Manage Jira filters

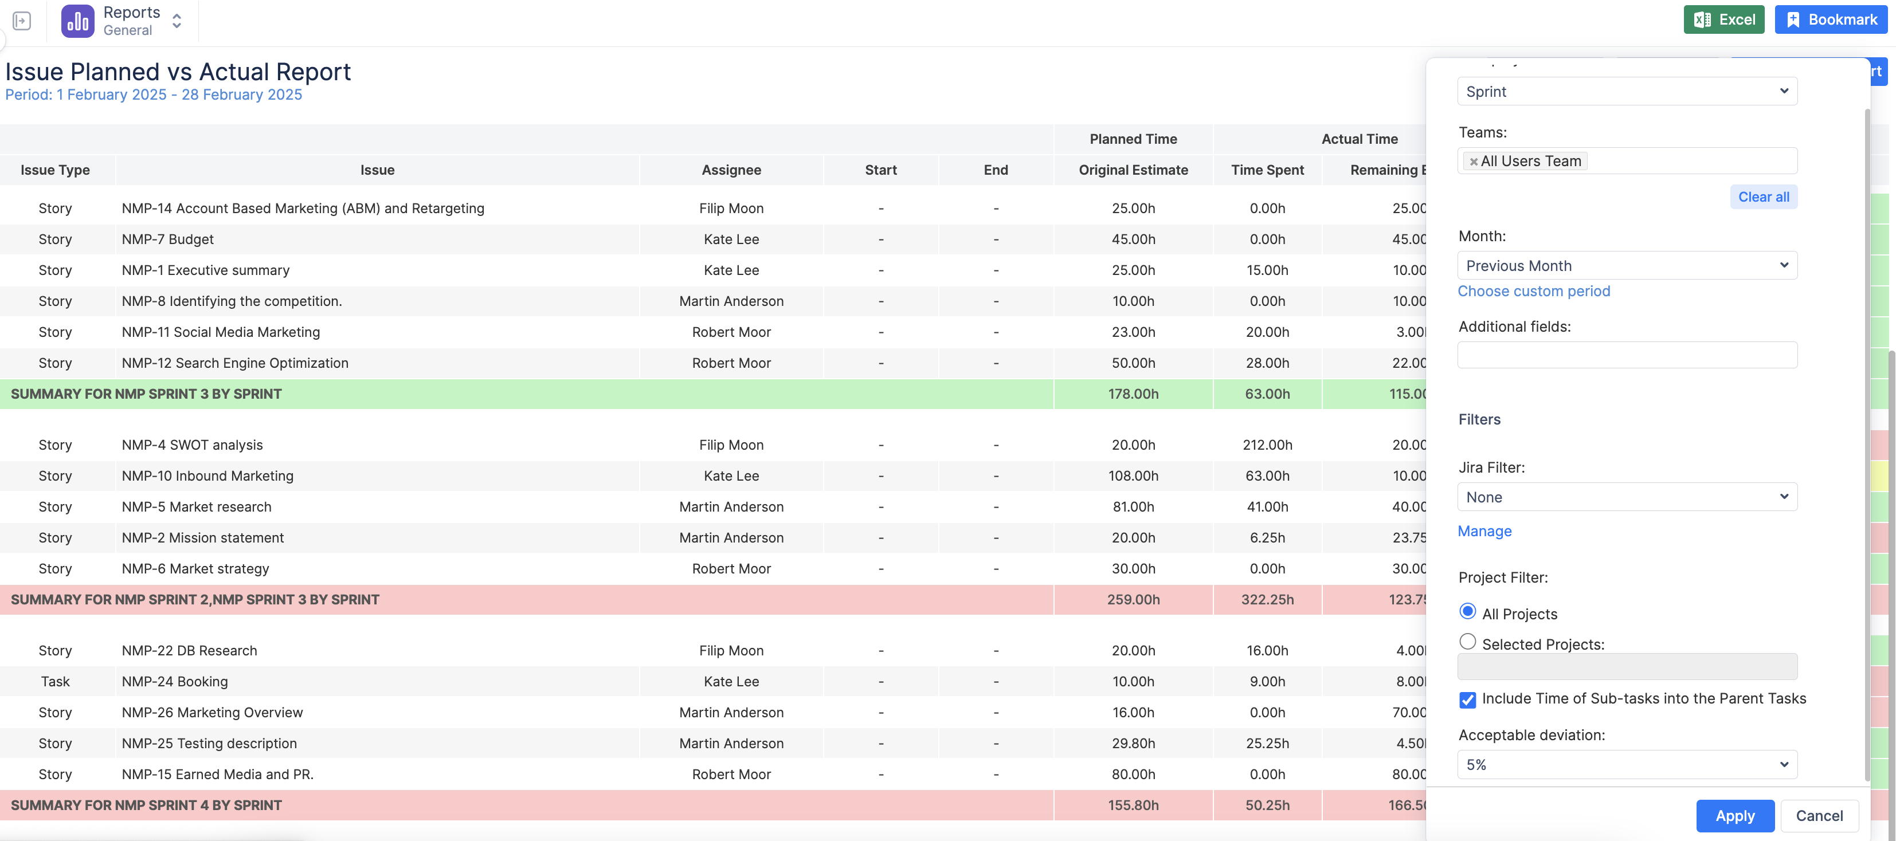(1484, 531)
